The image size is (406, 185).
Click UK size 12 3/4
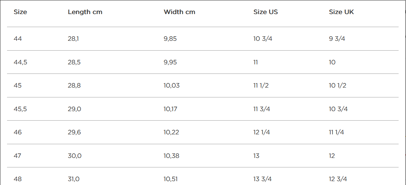(338, 179)
